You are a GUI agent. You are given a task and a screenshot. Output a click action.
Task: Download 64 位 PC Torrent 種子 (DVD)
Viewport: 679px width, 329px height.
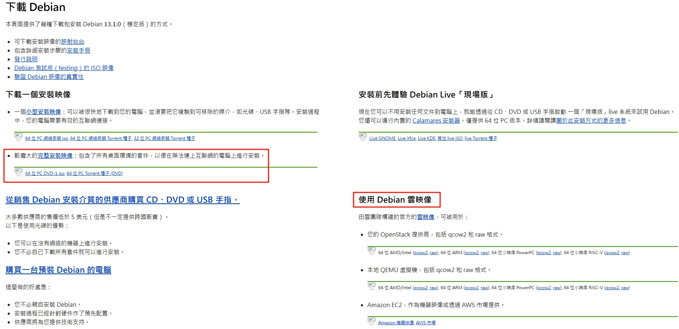coord(94,173)
